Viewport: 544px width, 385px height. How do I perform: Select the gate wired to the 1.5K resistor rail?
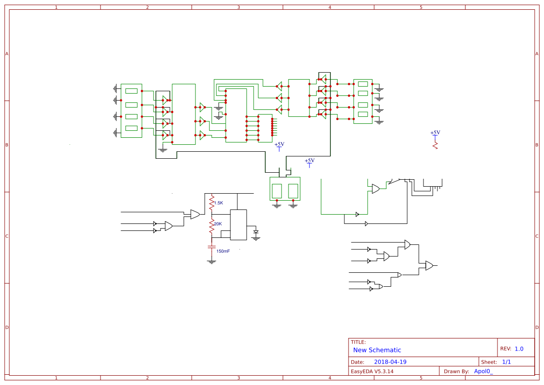tap(195, 214)
